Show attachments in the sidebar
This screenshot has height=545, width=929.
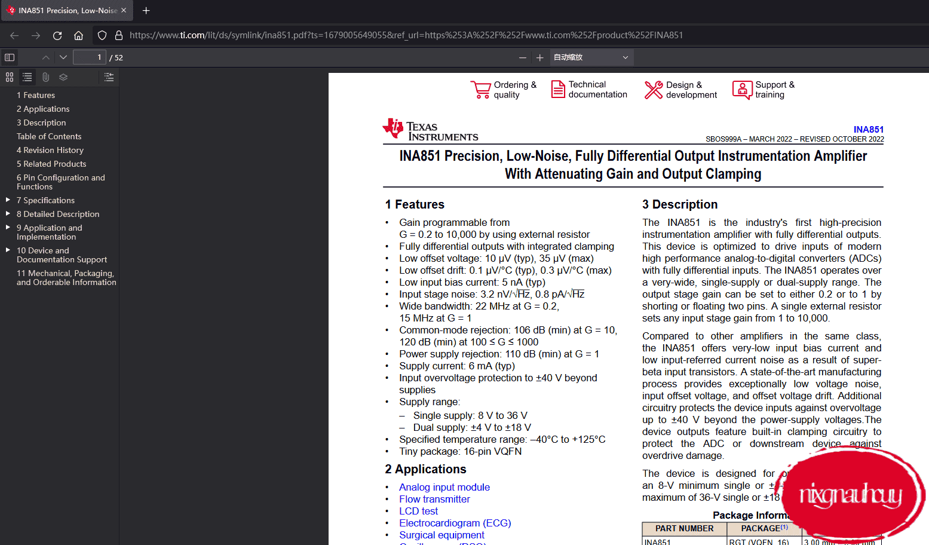[45, 77]
